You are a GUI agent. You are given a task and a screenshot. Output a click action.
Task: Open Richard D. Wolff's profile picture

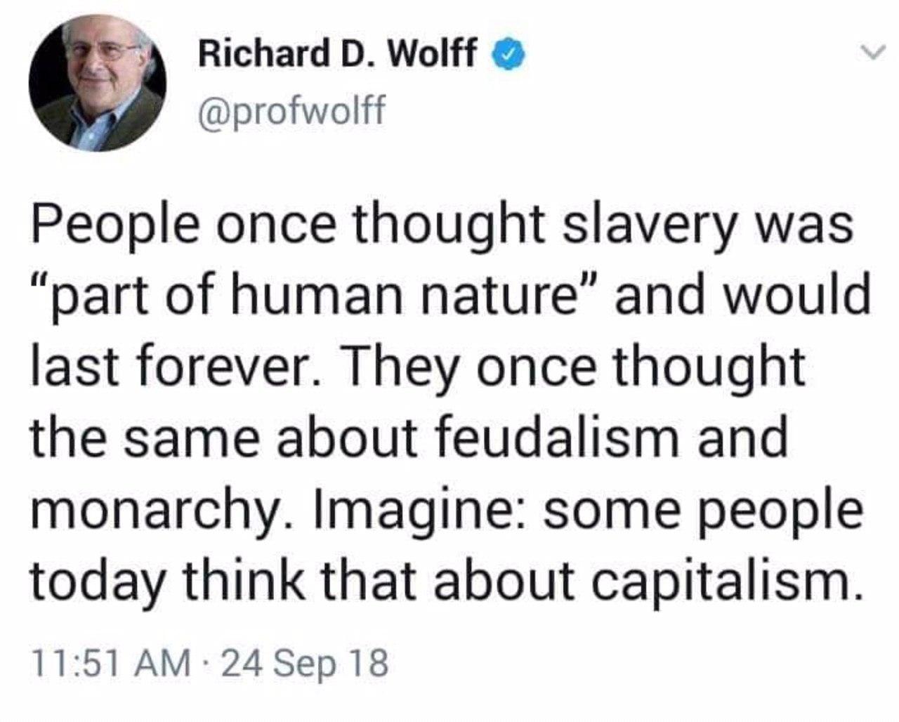98,82
